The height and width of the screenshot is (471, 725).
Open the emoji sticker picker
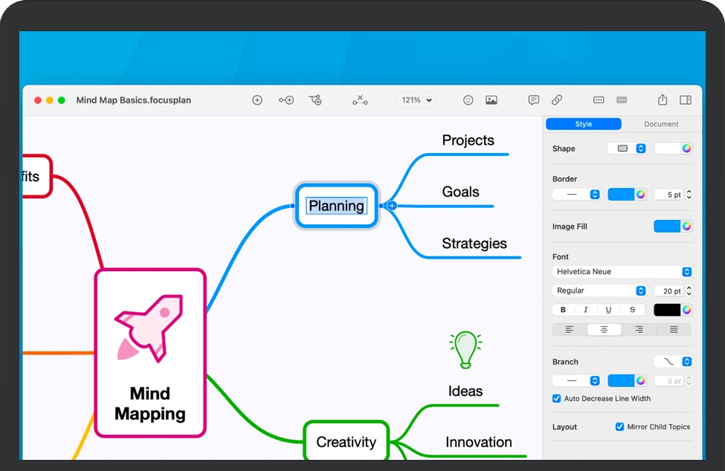(468, 100)
